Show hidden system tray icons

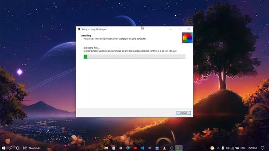click(218, 148)
